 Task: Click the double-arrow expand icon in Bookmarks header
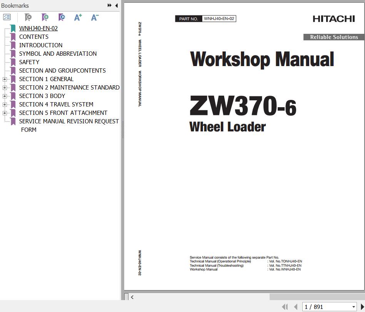click(109, 5)
